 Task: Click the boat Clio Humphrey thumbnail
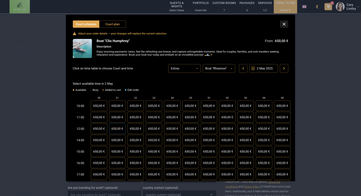(82, 48)
